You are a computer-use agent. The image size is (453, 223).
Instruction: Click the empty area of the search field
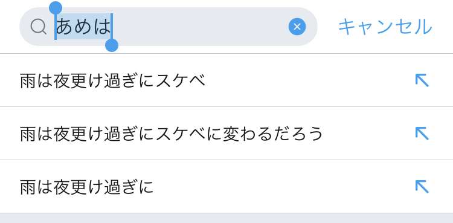199,27
